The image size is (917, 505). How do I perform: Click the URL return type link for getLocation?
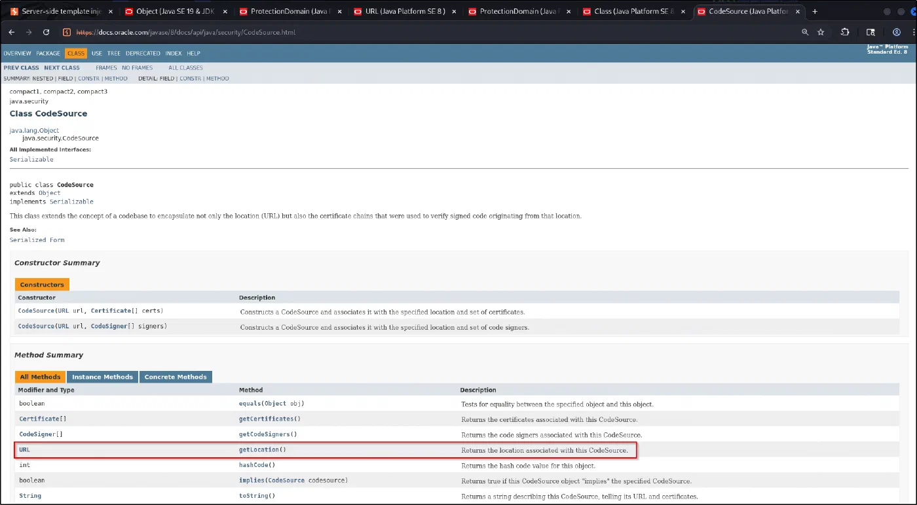point(24,450)
